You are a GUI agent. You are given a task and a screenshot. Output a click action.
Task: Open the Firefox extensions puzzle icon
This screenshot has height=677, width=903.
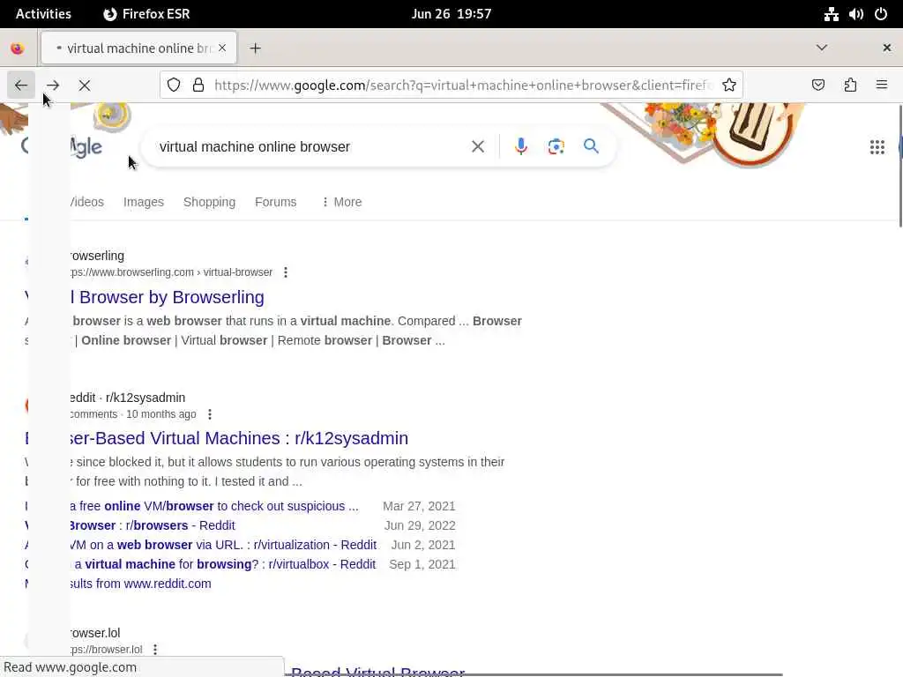tap(850, 86)
